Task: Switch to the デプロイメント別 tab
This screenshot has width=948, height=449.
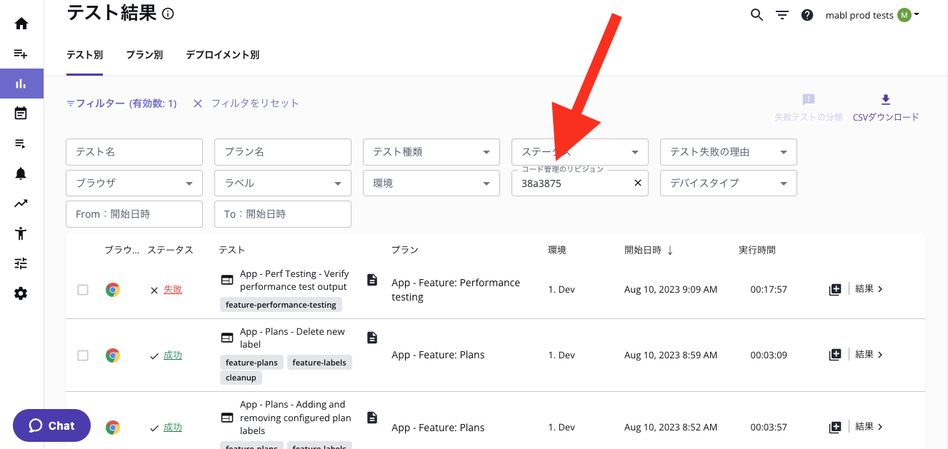Action: tap(222, 55)
